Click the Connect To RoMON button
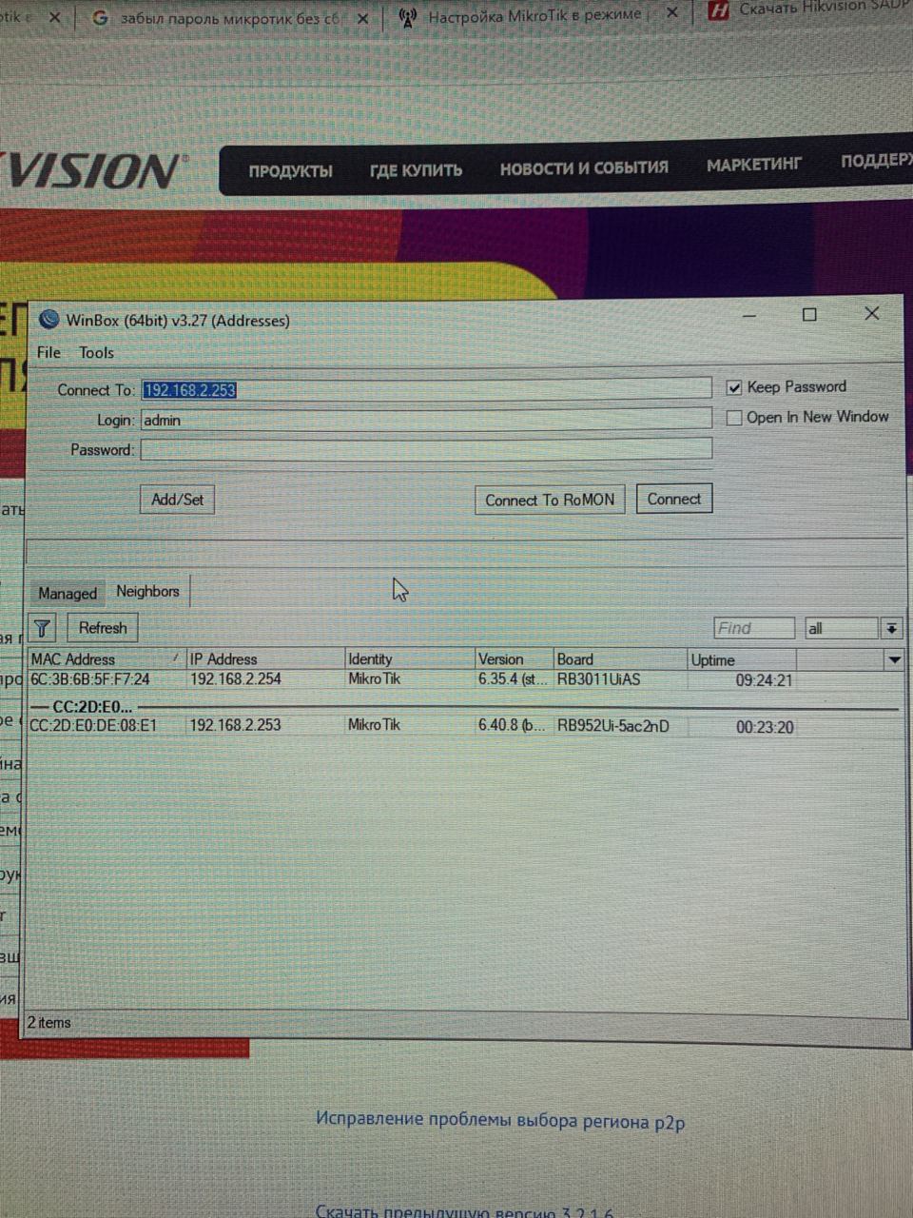Screen dimensions: 913x1218 [x=550, y=500]
